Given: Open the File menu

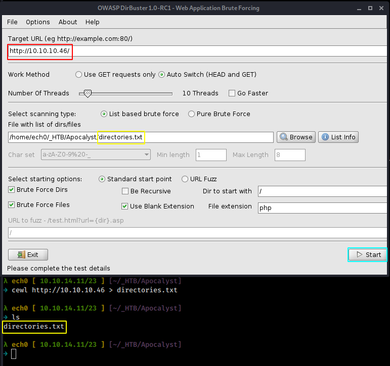Looking at the screenshot, I should click(12, 22).
